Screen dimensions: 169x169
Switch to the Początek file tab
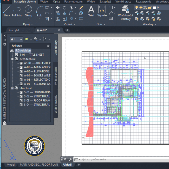pyautogui.click(x=14, y=30)
